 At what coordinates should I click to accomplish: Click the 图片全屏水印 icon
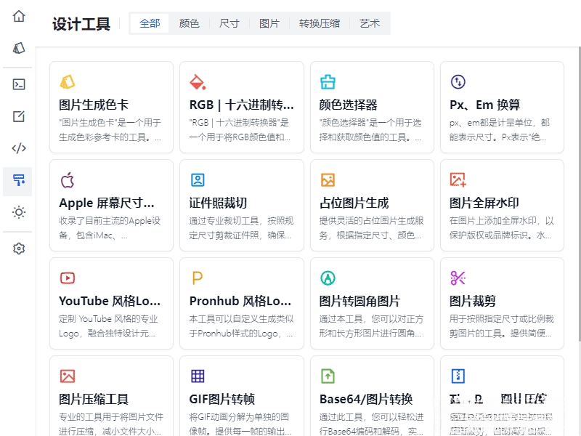(458, 179)
